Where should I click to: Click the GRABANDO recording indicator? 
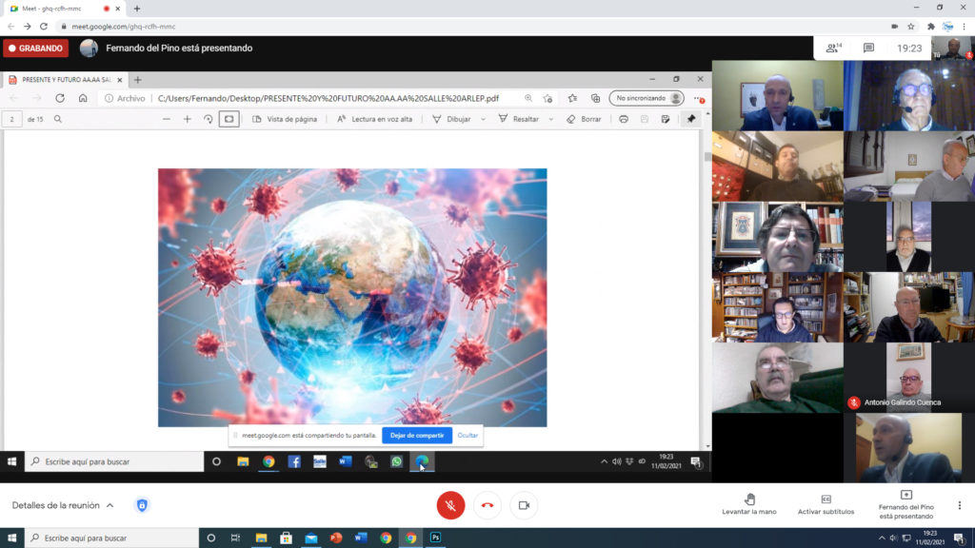(x=35, y=48)
